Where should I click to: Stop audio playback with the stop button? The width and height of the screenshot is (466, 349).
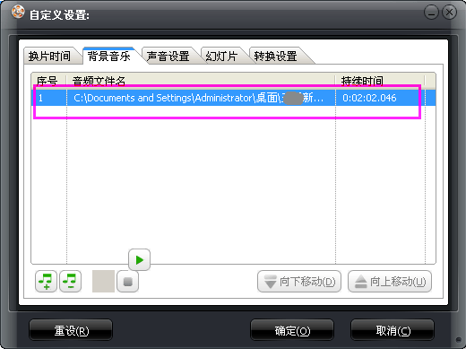tap(127, 281)
